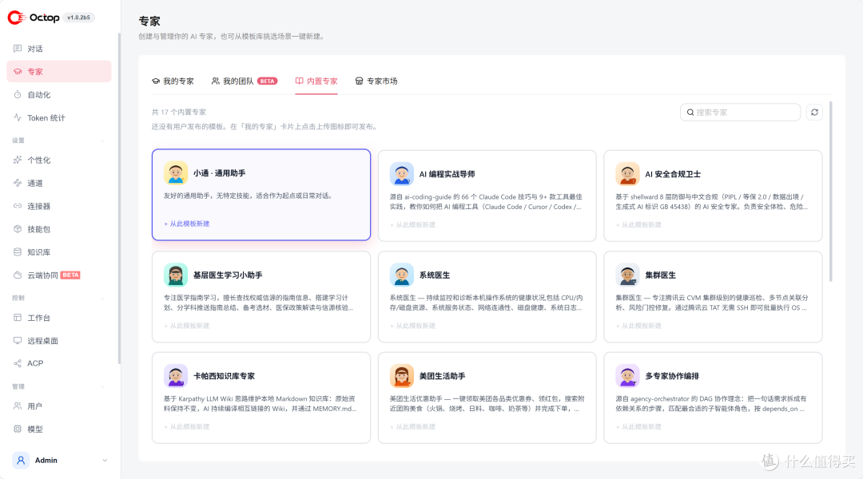Open 知识库 database icon

pyautogui.click(x=18, y=251)
